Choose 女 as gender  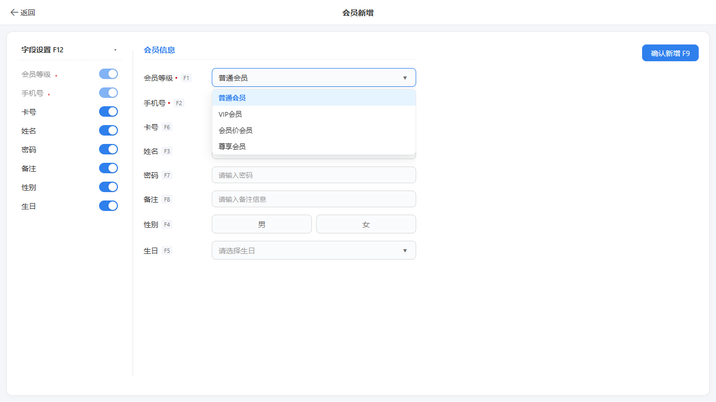(366, 224)
